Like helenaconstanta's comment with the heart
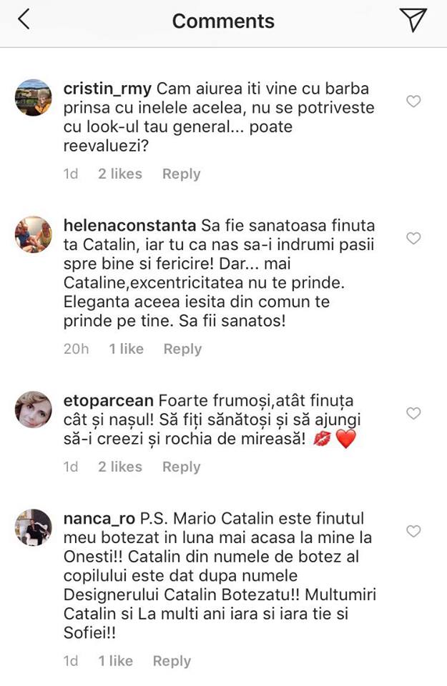The image size is (447, 686). coord(413,238)
